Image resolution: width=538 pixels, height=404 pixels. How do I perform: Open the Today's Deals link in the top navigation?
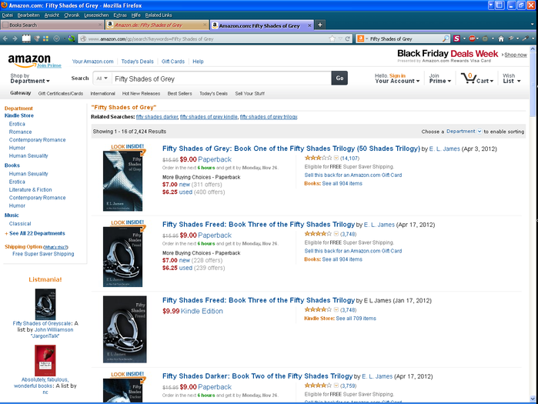(x=137, y=62)
